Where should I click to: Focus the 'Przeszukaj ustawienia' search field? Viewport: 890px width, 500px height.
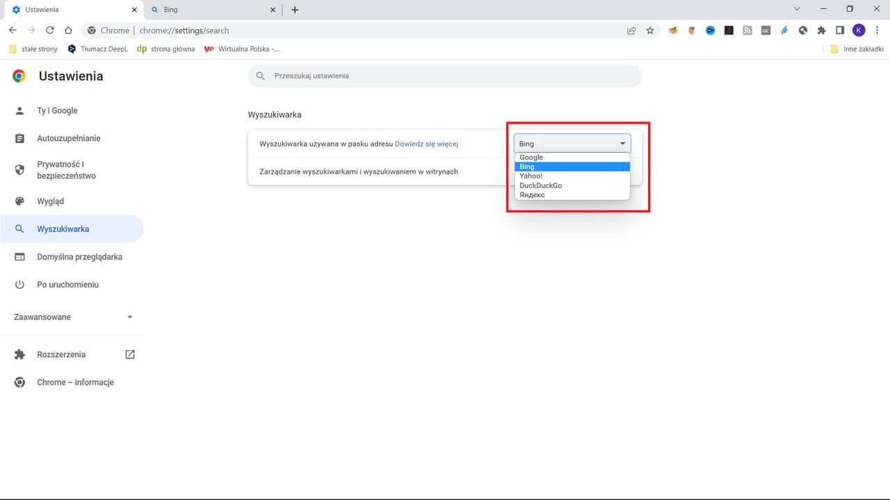445,76
